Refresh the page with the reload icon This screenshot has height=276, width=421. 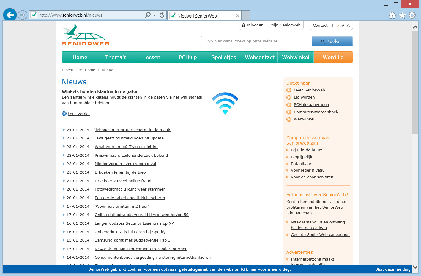pos(162,15)
